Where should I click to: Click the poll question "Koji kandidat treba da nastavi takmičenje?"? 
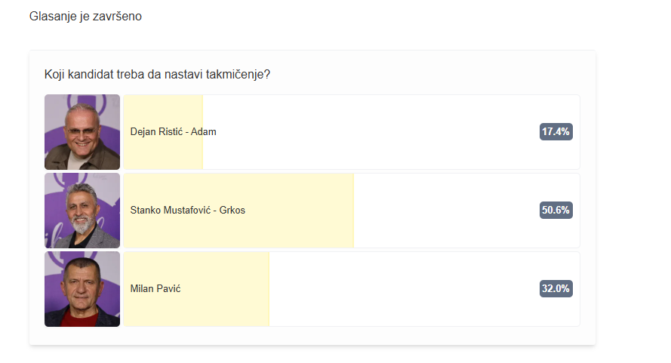tap(157, 74)
